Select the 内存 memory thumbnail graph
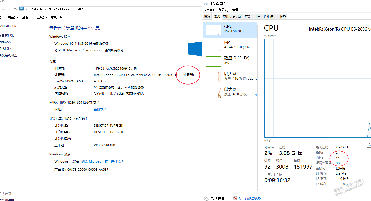The height and width of the screenshot is (201, 371). click(214, 46)
